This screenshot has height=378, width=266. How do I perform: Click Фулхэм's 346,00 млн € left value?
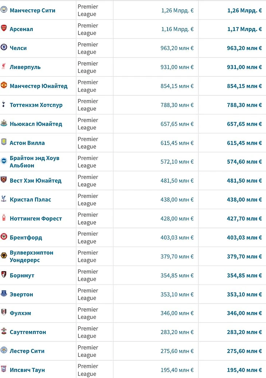(177, 313)
